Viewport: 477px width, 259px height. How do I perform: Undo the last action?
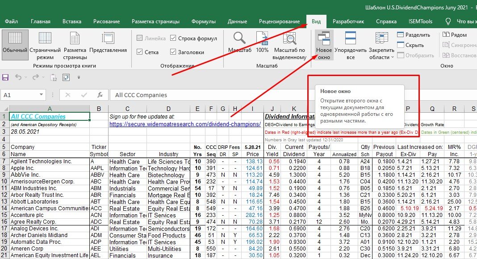click(x=18, y=77)
